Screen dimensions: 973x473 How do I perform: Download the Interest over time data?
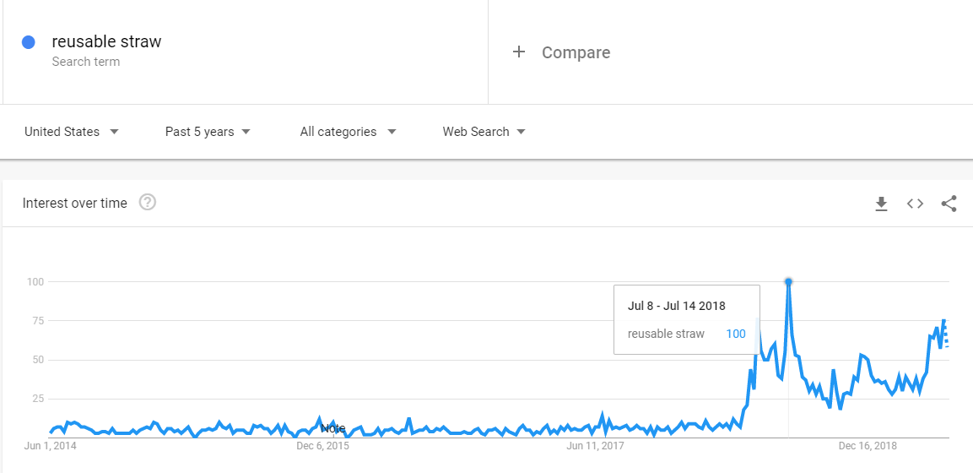click(x=881, y=204)
